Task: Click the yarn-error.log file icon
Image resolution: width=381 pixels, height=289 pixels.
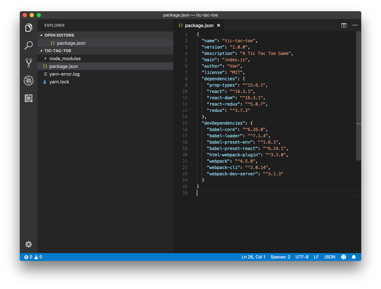Action: click(45, 74)
